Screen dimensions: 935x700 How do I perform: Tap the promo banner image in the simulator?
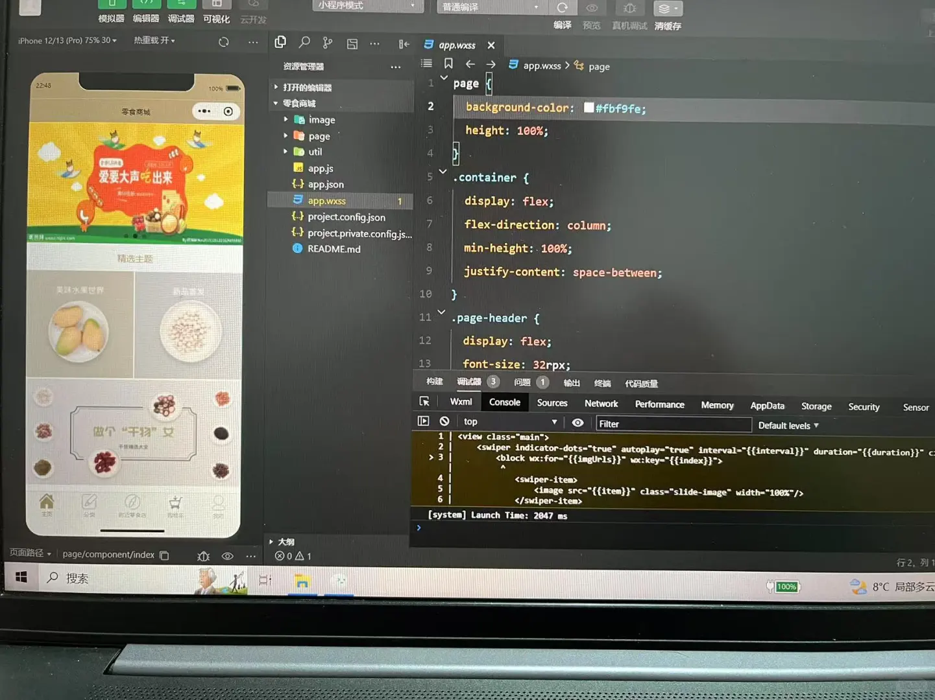[136, 183]
